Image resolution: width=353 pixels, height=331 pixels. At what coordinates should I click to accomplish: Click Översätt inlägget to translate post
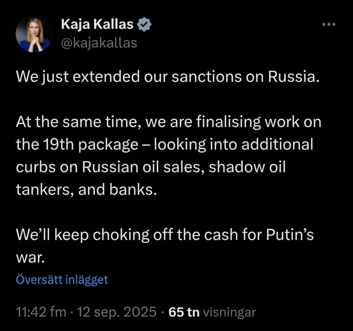[62, 280]
